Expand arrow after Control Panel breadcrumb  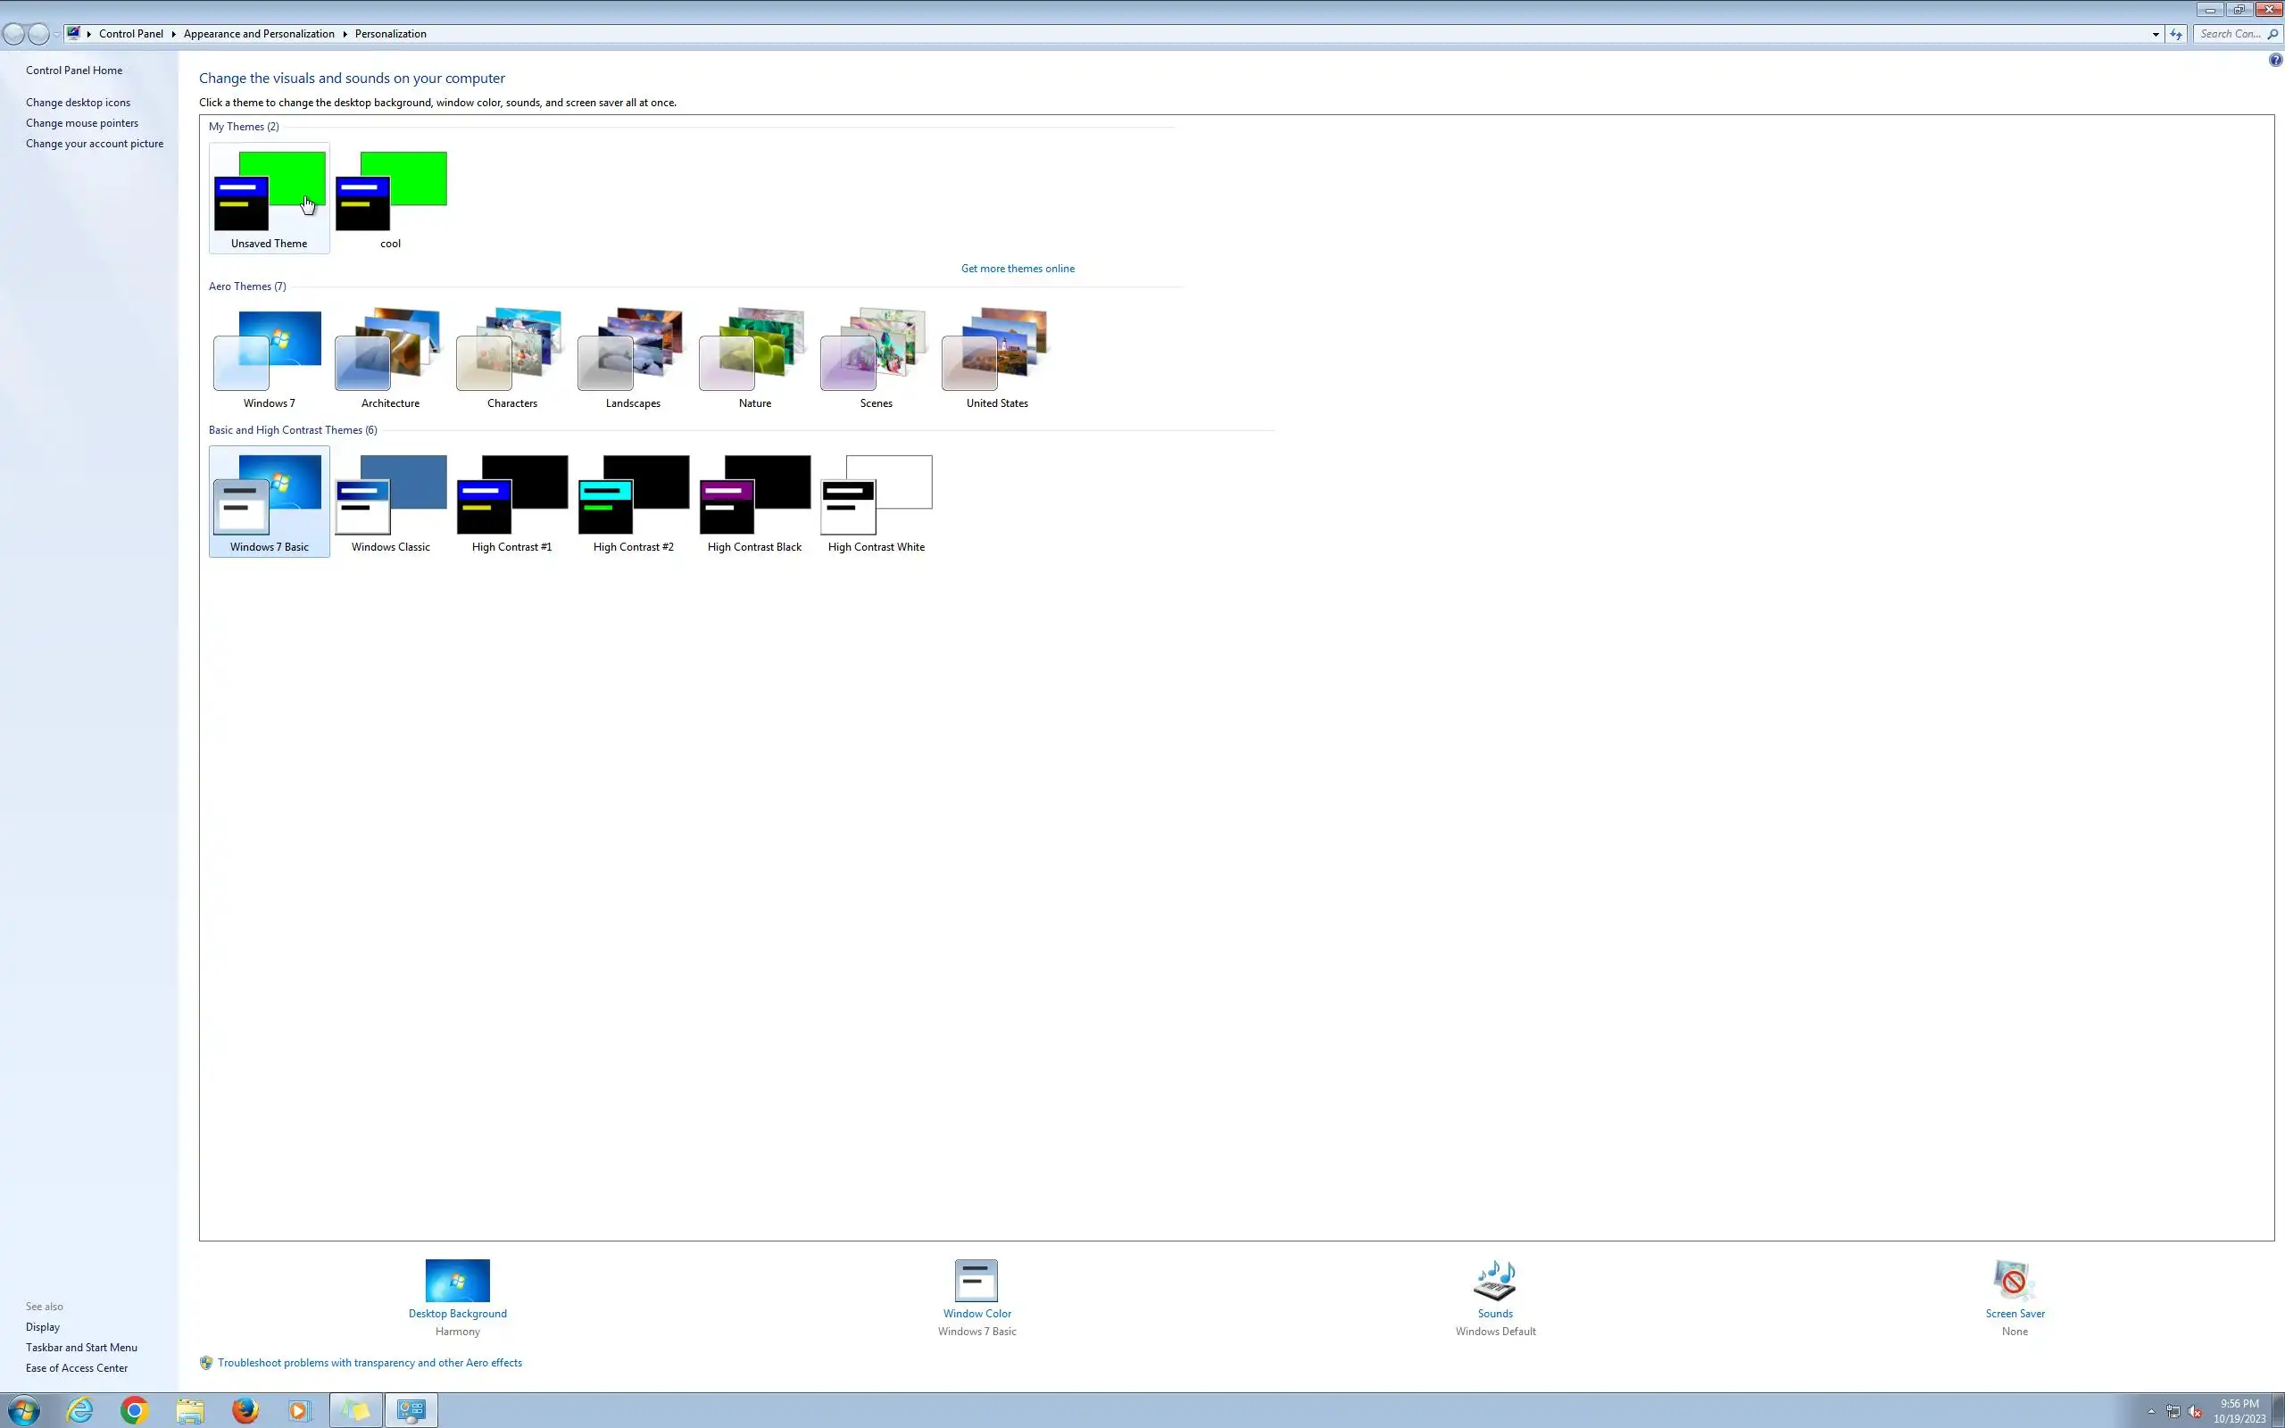(x=174, y=34)
